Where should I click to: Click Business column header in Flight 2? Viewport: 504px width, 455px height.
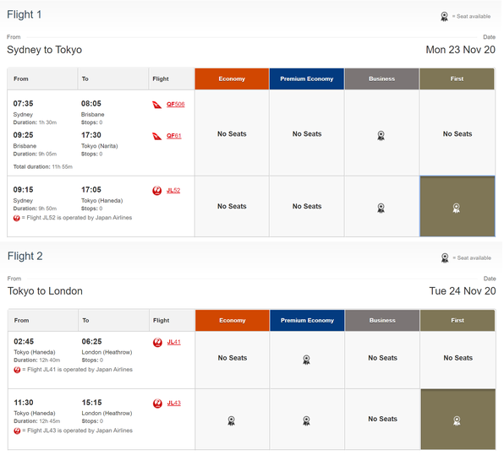(x=382, y=321)
